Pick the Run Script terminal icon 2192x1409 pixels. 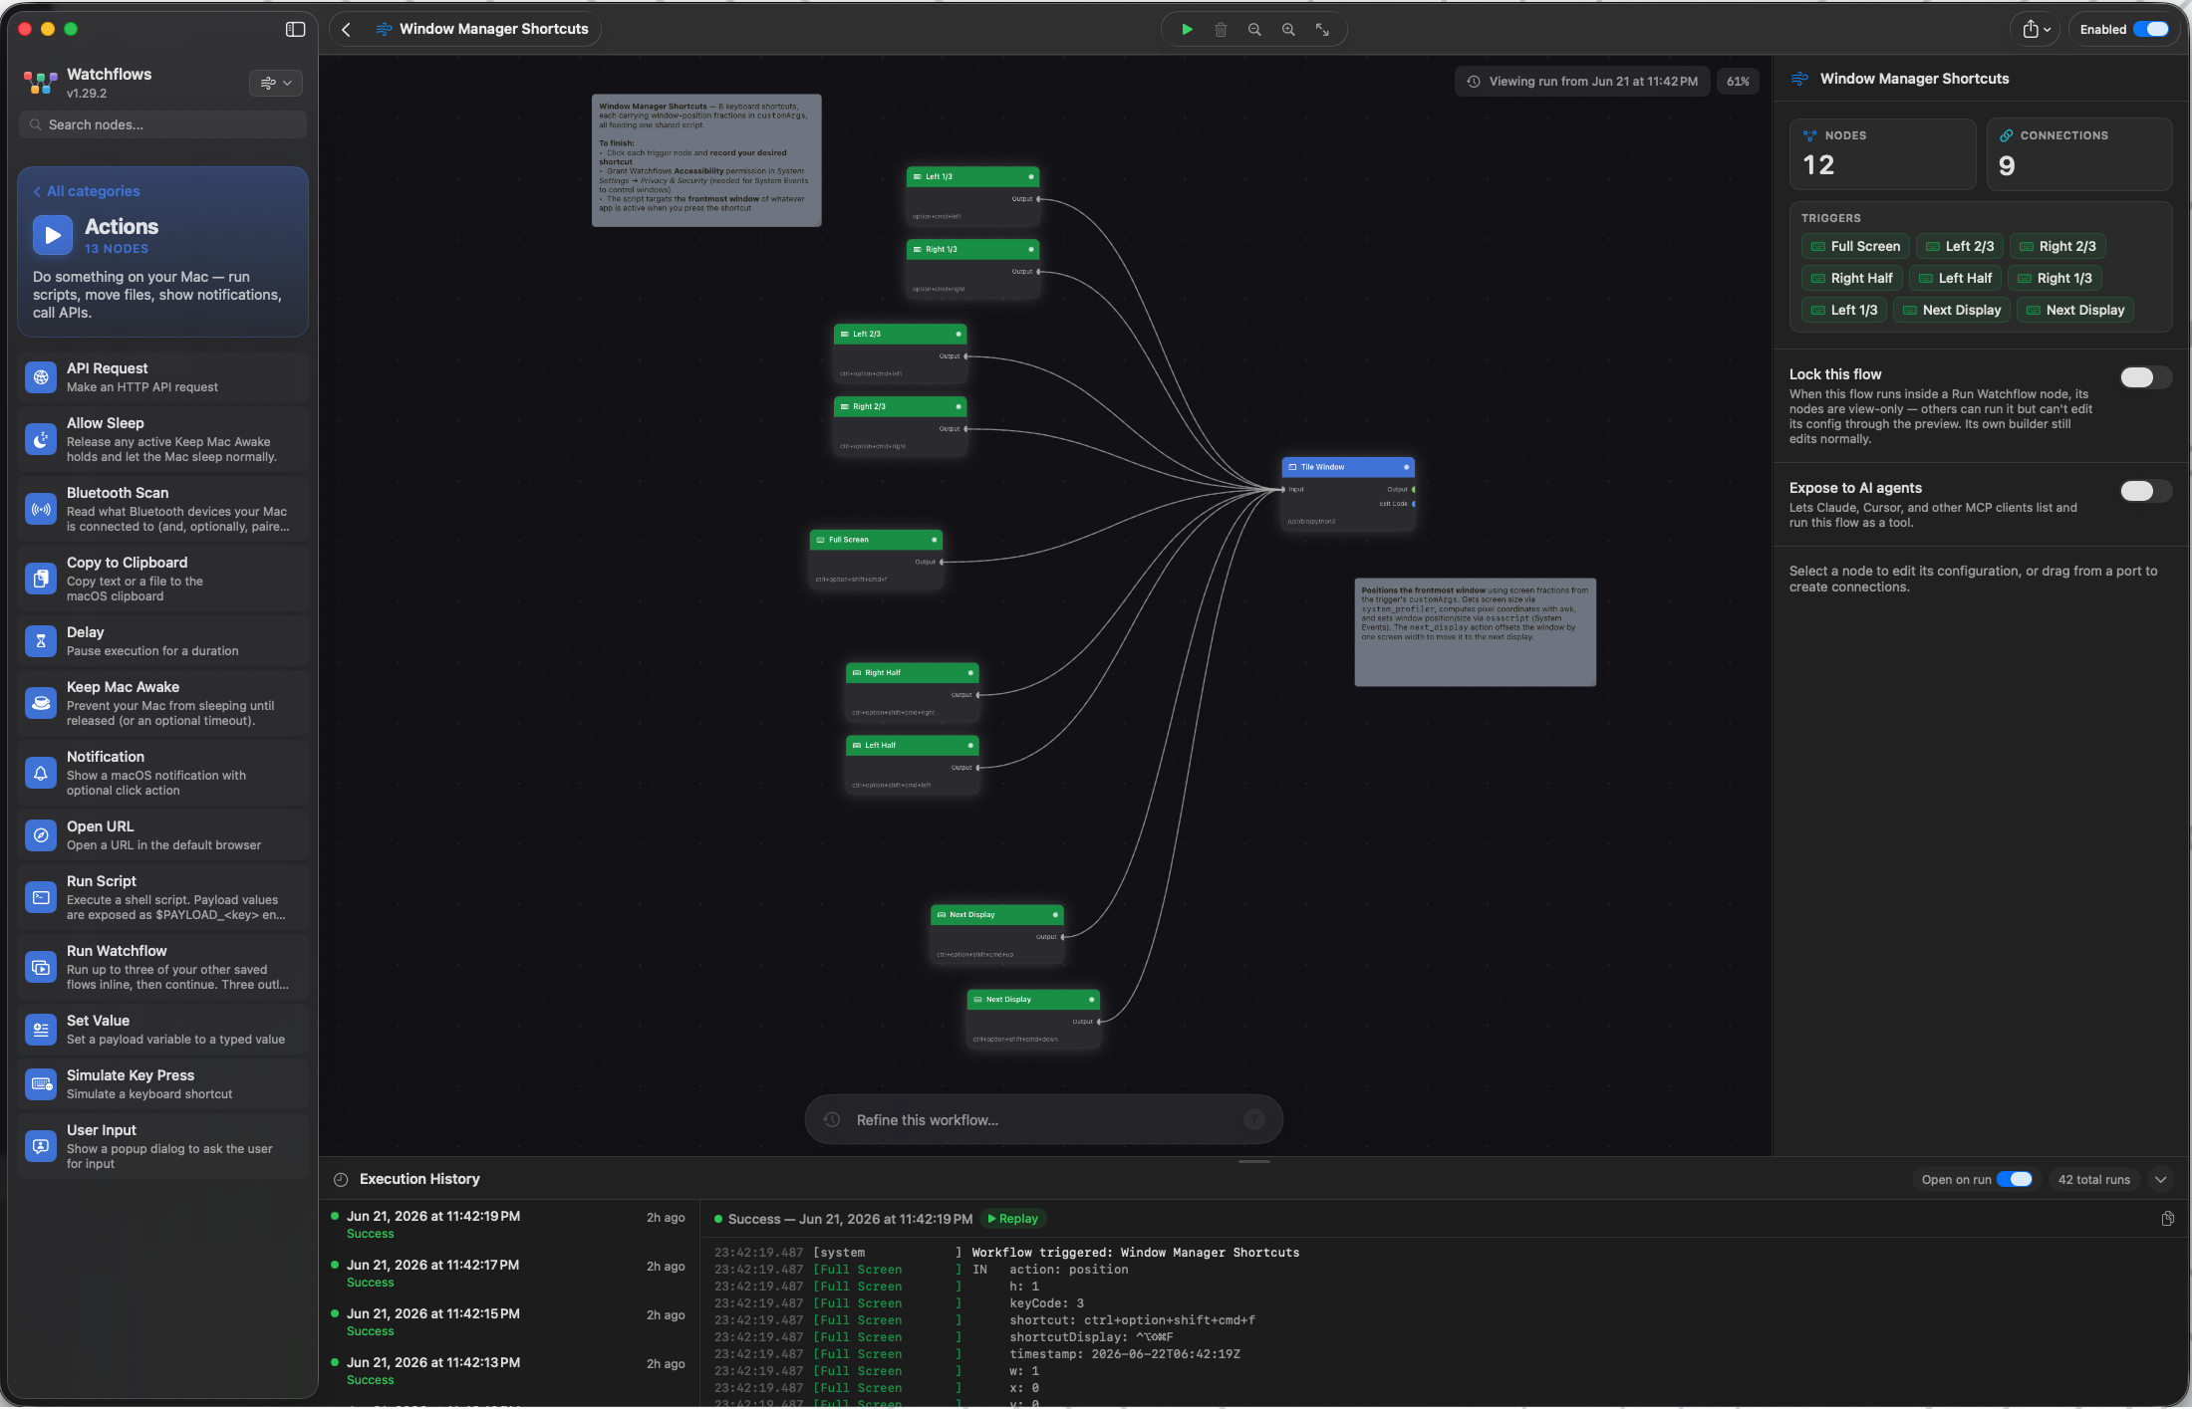[41, 897]
